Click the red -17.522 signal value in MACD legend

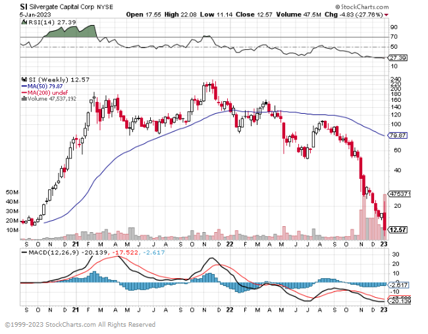(124, 252)
